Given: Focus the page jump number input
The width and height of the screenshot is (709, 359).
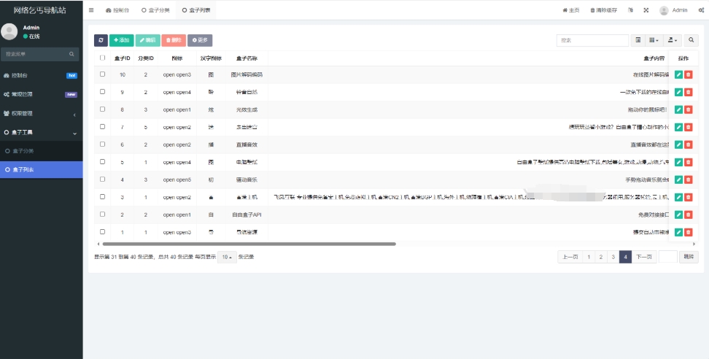Looking at the screenshot, I should (668, 257).
